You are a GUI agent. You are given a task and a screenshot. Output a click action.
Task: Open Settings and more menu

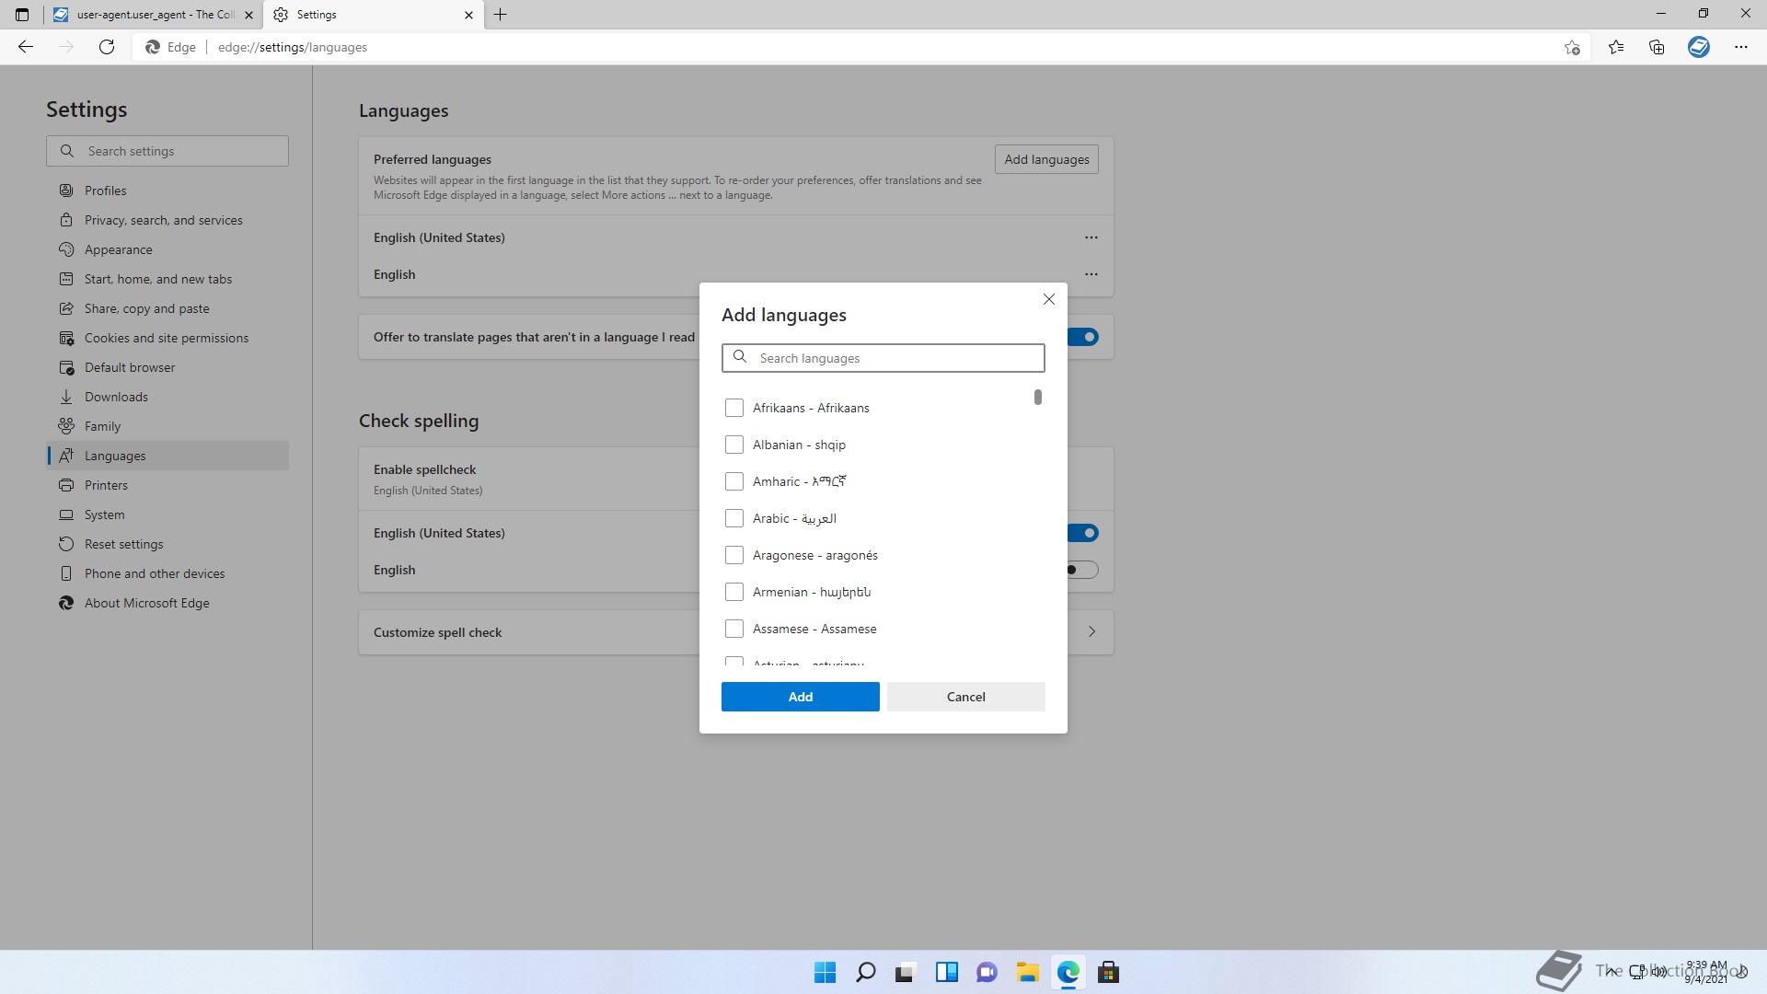(1741, 47)
